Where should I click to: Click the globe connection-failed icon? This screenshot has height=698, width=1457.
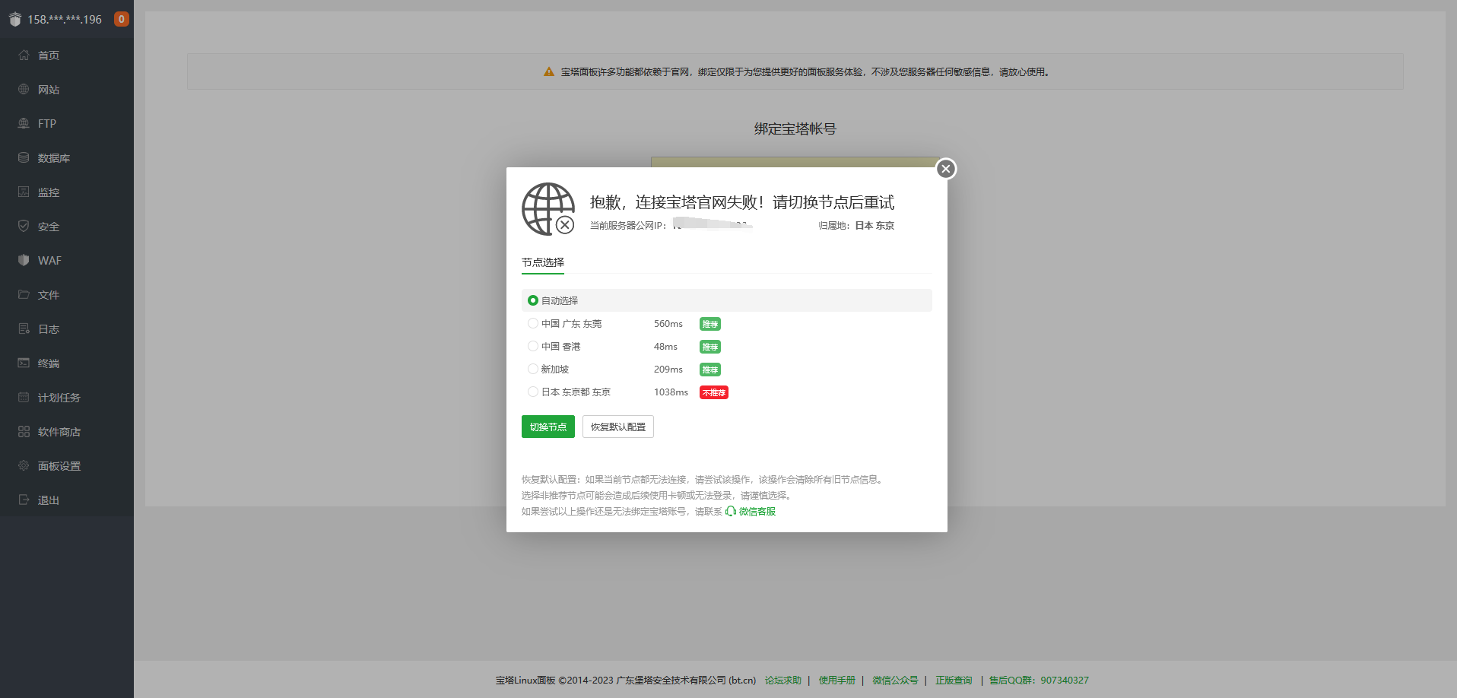pyautogui.click(x=548, y=209)
